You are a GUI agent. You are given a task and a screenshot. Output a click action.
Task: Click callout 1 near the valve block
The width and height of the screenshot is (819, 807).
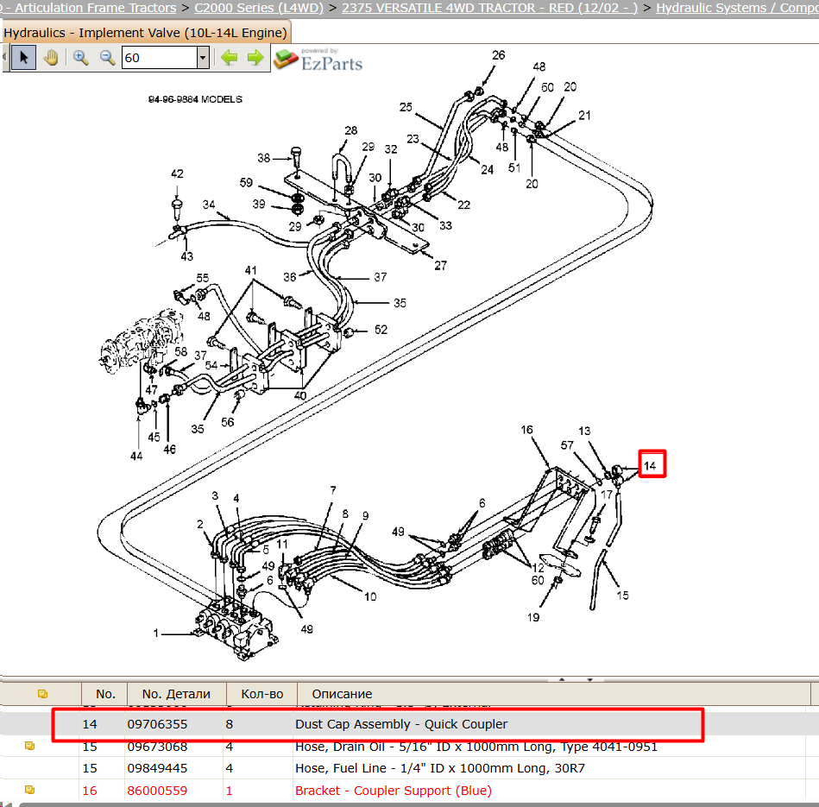155,633
